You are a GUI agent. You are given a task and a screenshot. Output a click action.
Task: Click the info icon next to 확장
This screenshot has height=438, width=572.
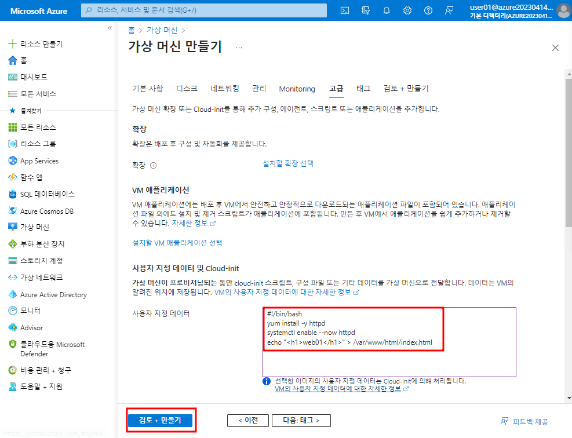(x=153, y=165)
